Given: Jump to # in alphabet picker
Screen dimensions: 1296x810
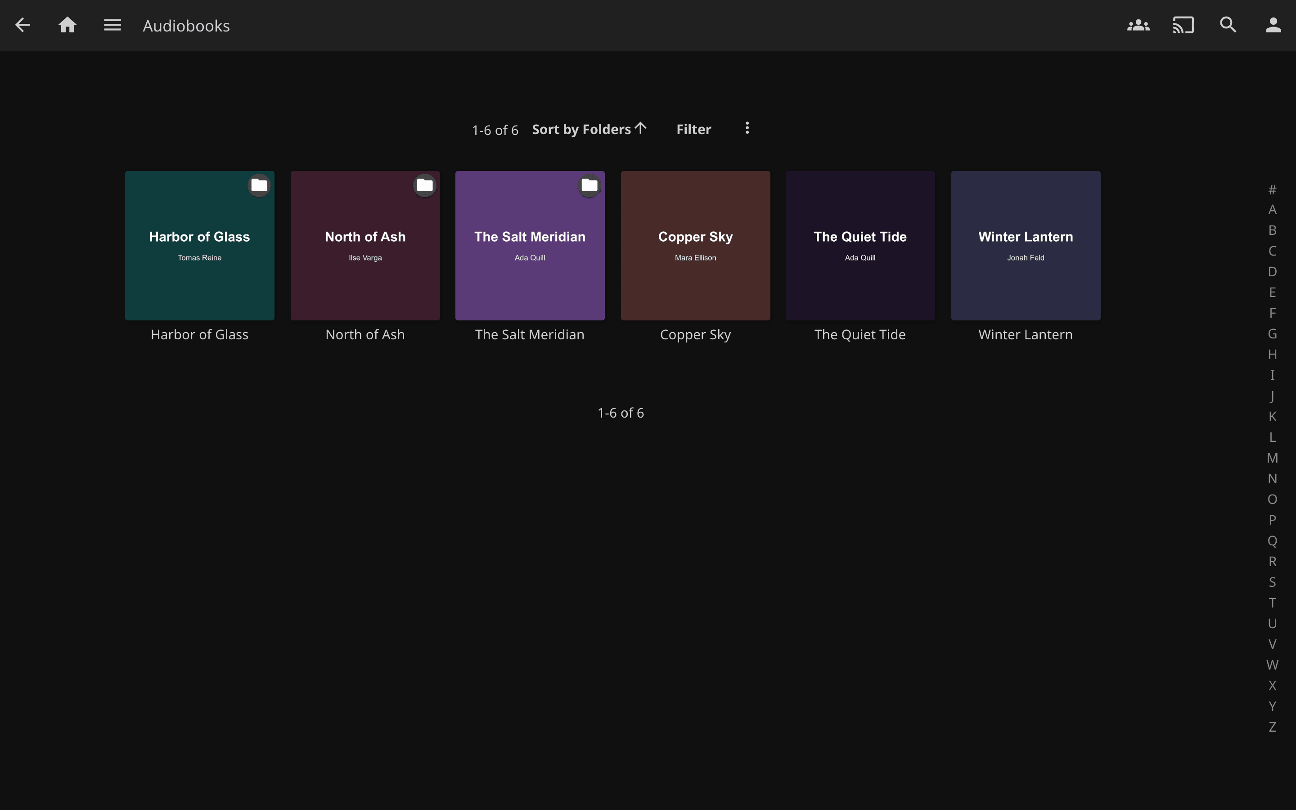Looking at the screenshot, I should (1273, 189).
